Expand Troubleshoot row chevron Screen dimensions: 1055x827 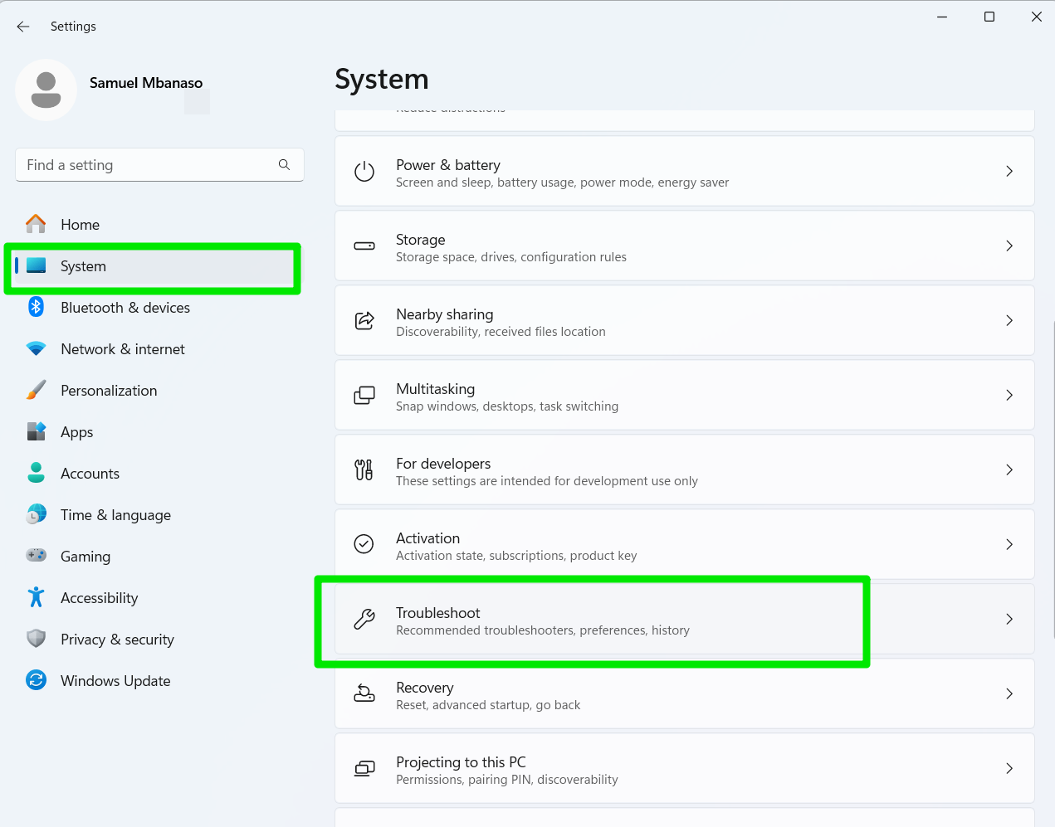[x=1009, y=619]
